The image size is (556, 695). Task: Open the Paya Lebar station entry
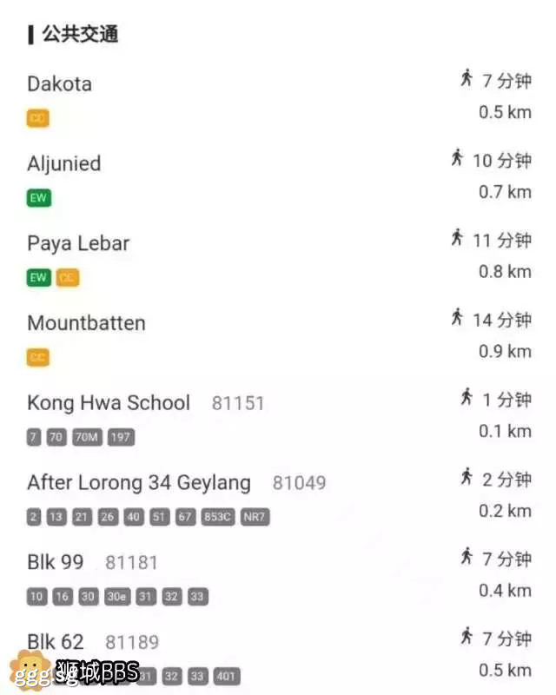78,244
